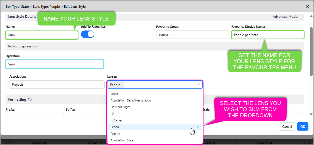The height and width of the screenshot is (145, 314).
Task: Choose Association: DefaultAssociation option
Action: pos(131,100)
